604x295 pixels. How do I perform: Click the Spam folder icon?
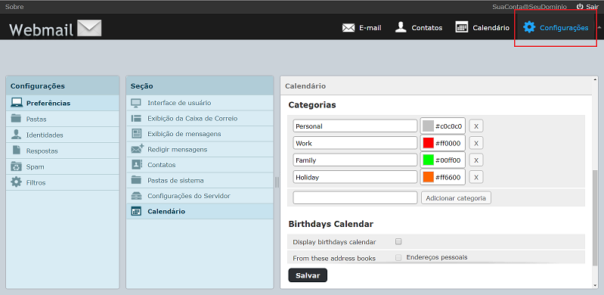pos(16,166)
